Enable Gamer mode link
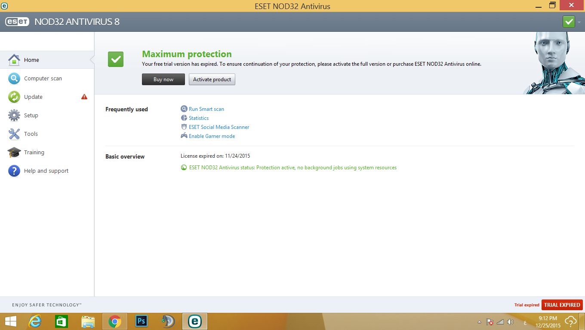This screenshot has width=585, height=330. pos(212,136)
